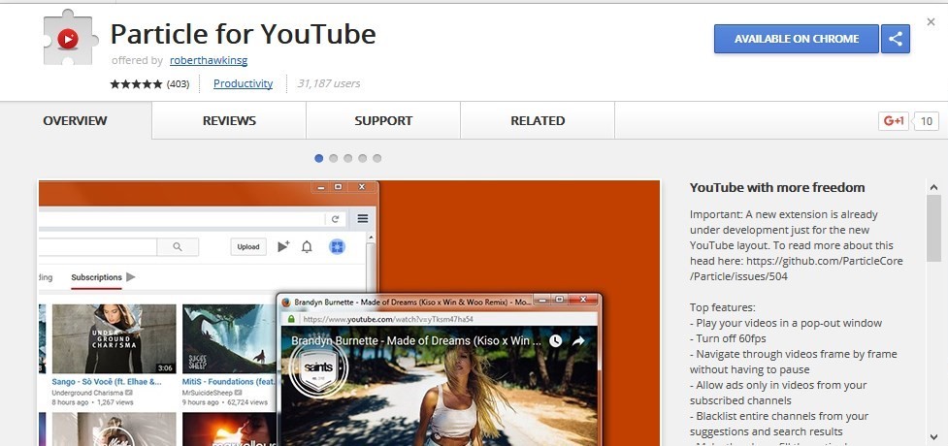
Task: Open the Related tab
Action: click(538, 121)
